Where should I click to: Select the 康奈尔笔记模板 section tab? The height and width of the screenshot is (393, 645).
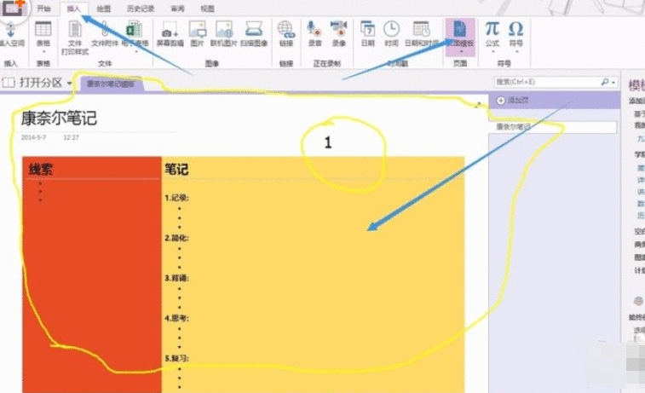[111, 84]
